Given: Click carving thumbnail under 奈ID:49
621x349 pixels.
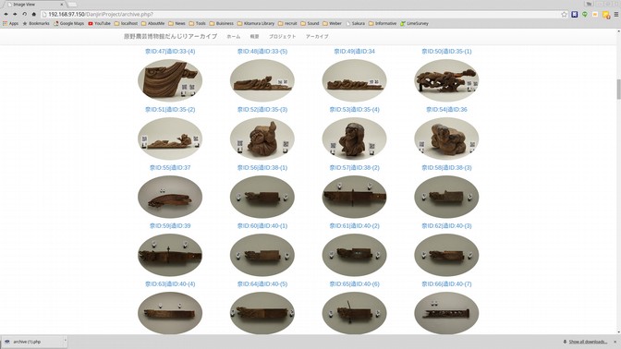Looking at the screenshot, I should click(x=355, y=80).
